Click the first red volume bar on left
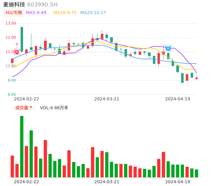The image size is (211, 186). coord(12,167)
